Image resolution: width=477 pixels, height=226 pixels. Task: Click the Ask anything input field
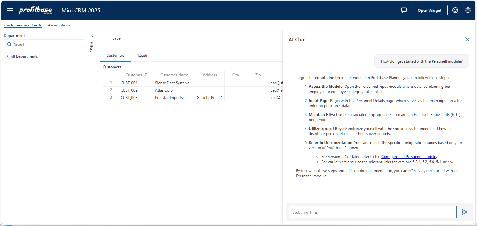click(372, 212)
